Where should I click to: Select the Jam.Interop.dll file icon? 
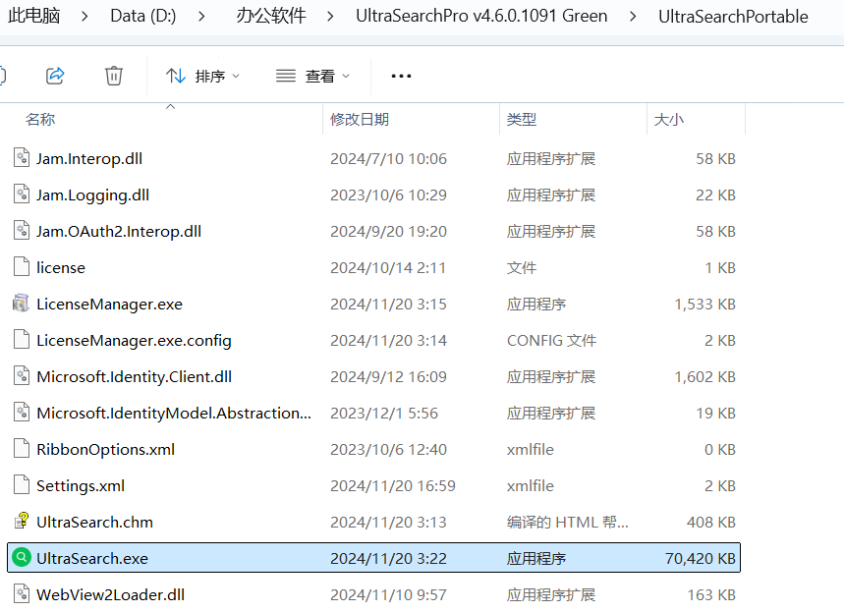[x=22, y=158]
